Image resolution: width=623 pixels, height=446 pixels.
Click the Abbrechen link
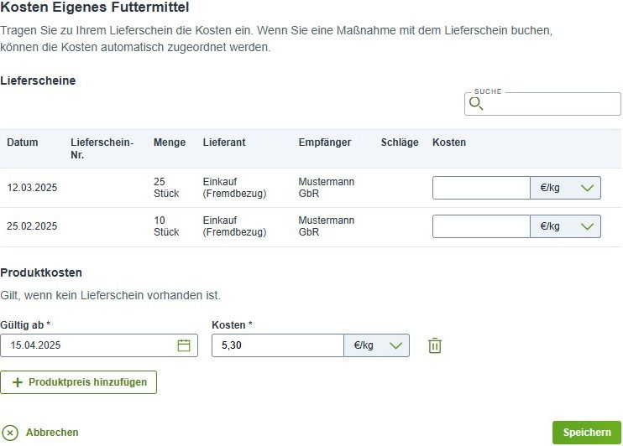pyautogui.click(x=52, y=432)
